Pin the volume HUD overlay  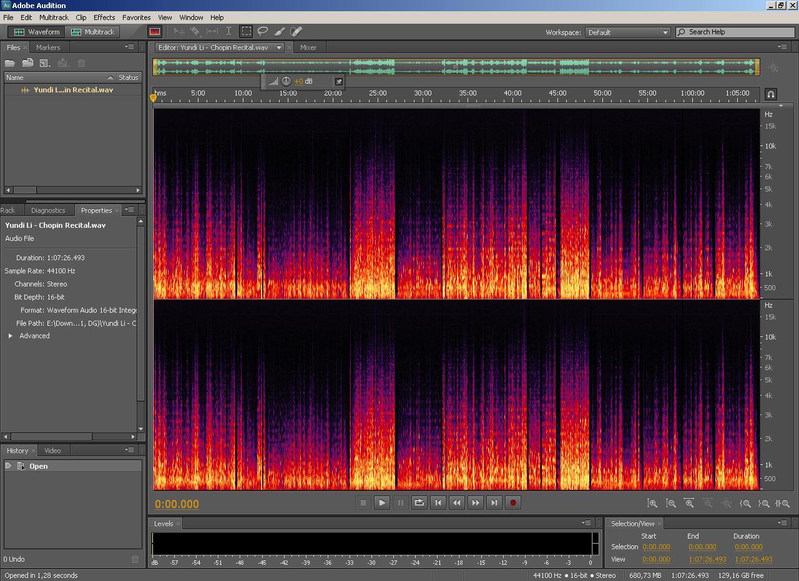click(x=339, y=82)
